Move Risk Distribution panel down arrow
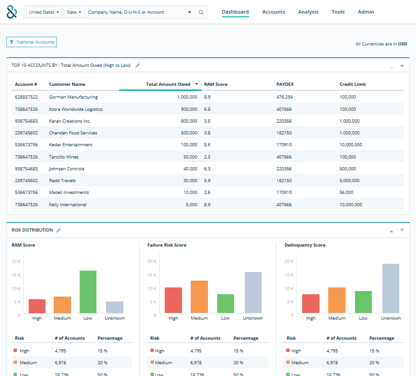This screenshot has height=376, width=416. (x=402, y=230)
